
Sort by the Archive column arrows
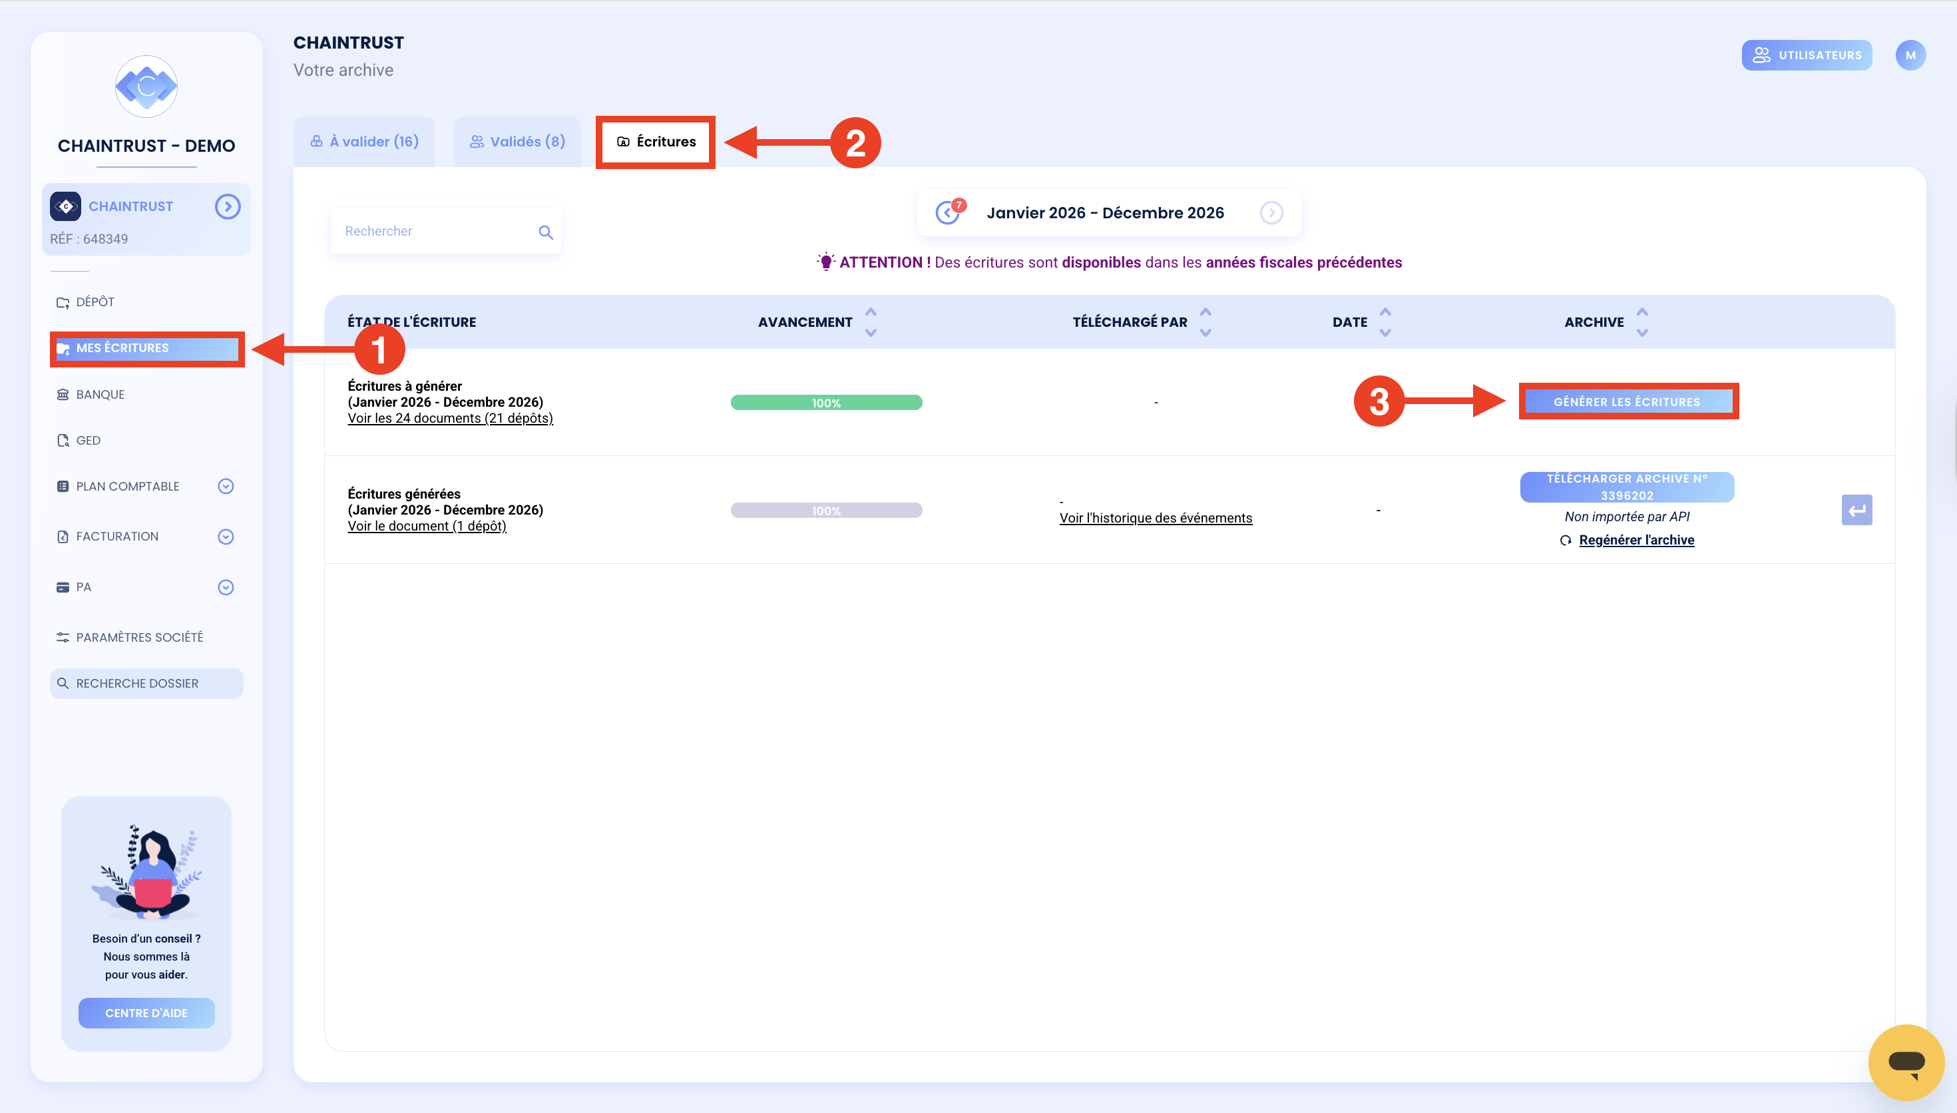tap(1642, 322)
